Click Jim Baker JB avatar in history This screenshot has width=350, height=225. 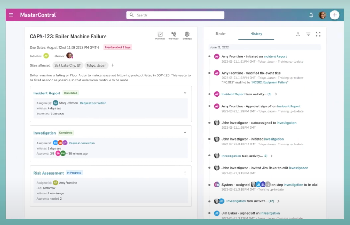click(x=217, y=213)
